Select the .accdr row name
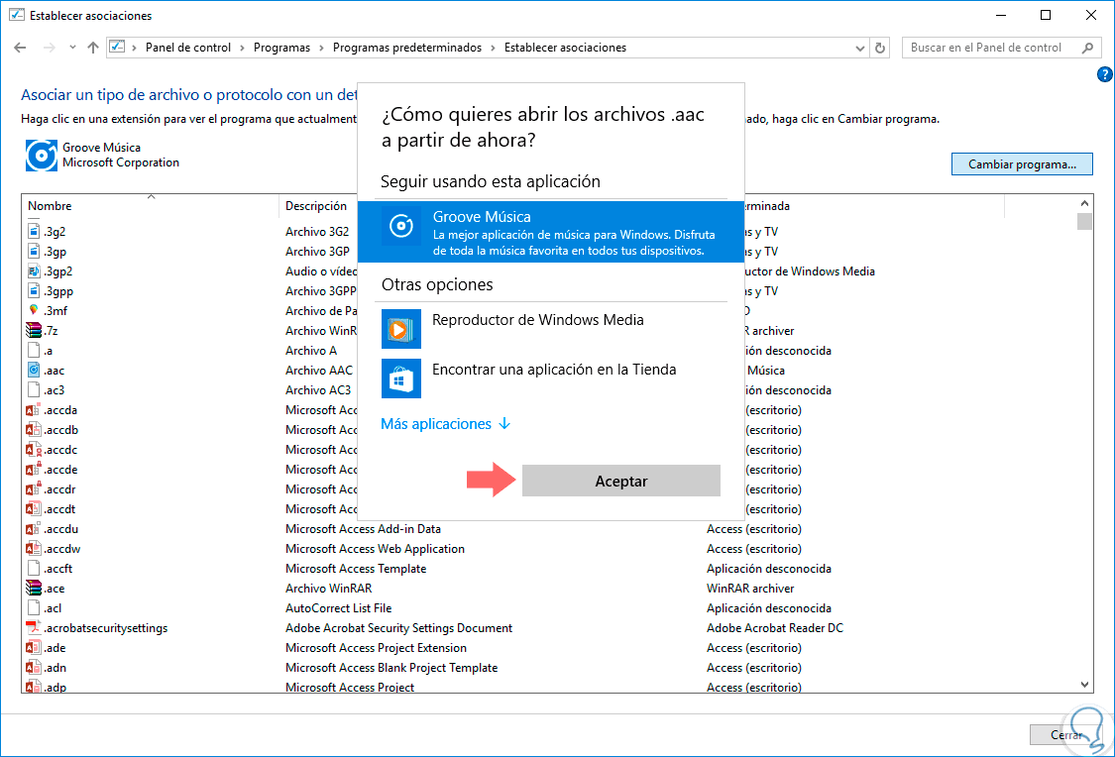Image resolution: width=1115 pixels, height=757 pixels. [x=59, y=489]
